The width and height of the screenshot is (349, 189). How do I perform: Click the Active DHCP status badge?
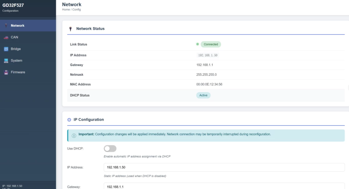pyautogui.click(x=203, y=95)
